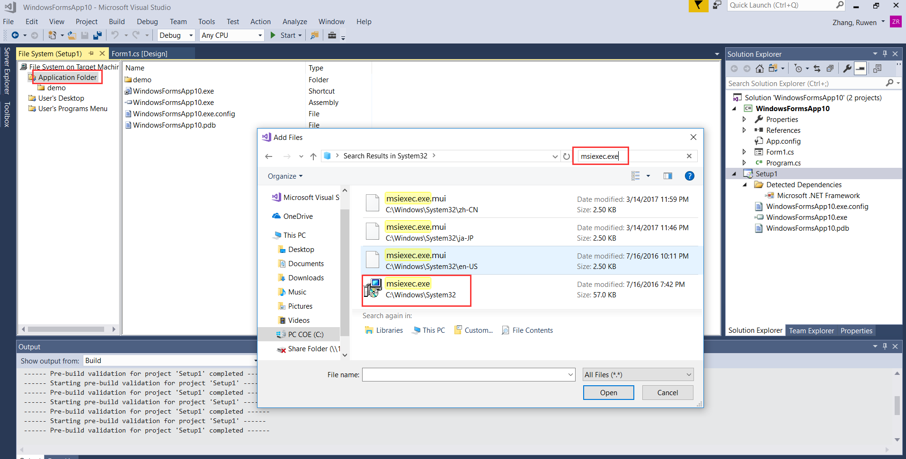906x459 pixels.
Task: Clear the msiexec.exe search box with X
Action: (x=689, y=156)
